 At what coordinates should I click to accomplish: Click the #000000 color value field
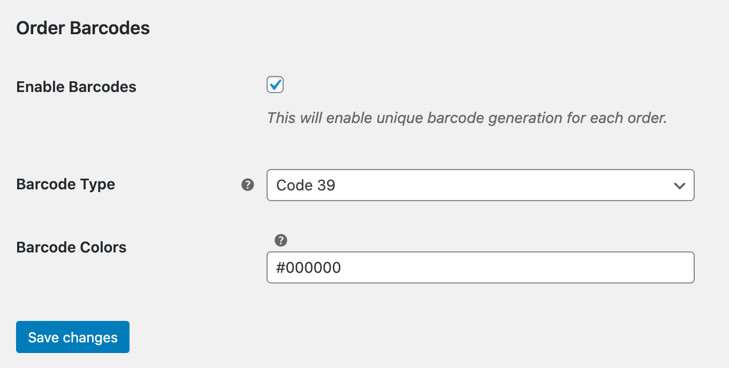pyautogui.click(x=480, y=267)
